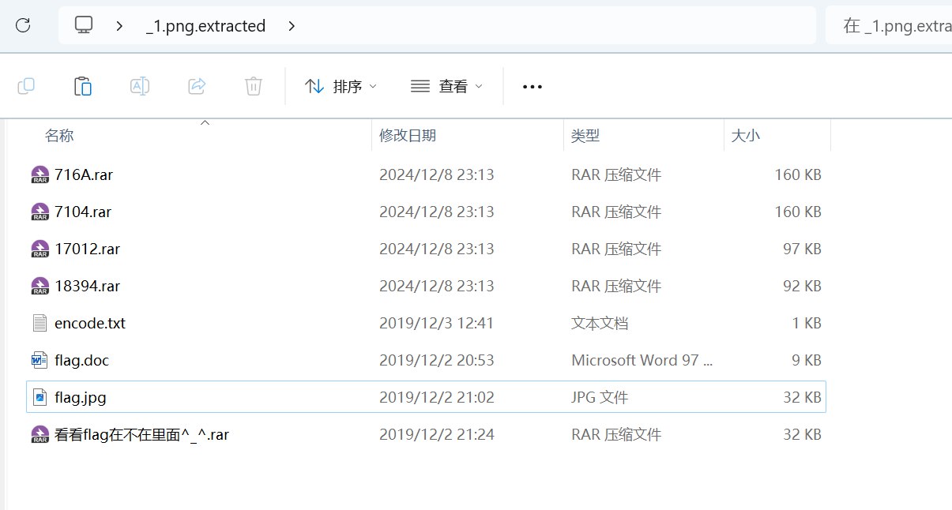Click the This PC monitor icon
Viewport: 952px width, 510px height.
tap(84, 25)
